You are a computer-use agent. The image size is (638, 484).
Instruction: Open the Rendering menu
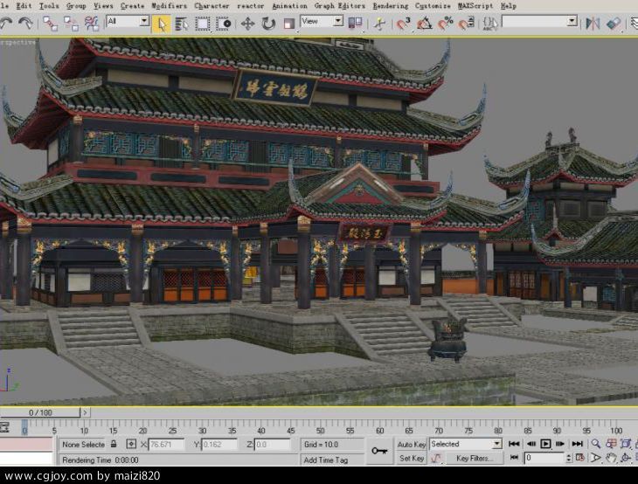[390, 5]
